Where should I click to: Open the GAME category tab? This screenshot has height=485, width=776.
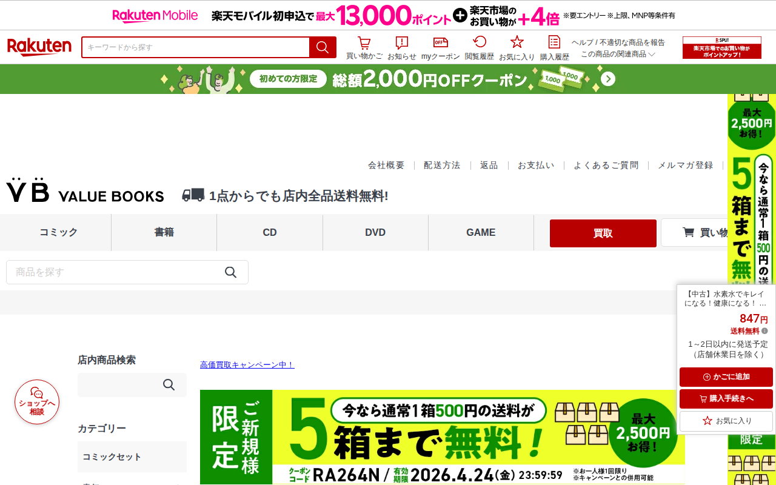481,232
